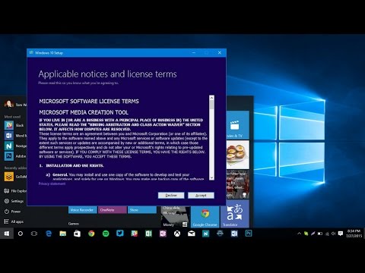Click the license text scrollbar down arrow

(211, 177)
